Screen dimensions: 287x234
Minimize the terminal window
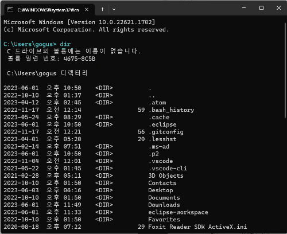[244, 8]
